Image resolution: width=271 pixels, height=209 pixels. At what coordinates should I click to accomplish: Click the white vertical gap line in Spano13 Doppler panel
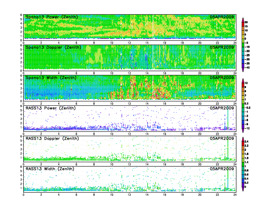tap(153, 57)
